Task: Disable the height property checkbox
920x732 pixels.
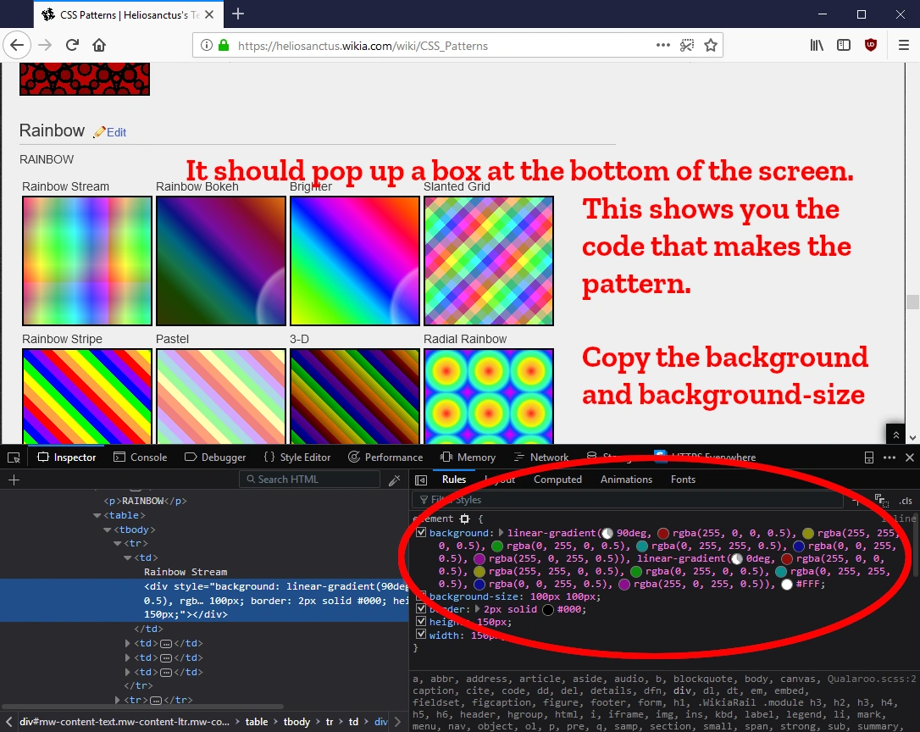Action: 421,621
